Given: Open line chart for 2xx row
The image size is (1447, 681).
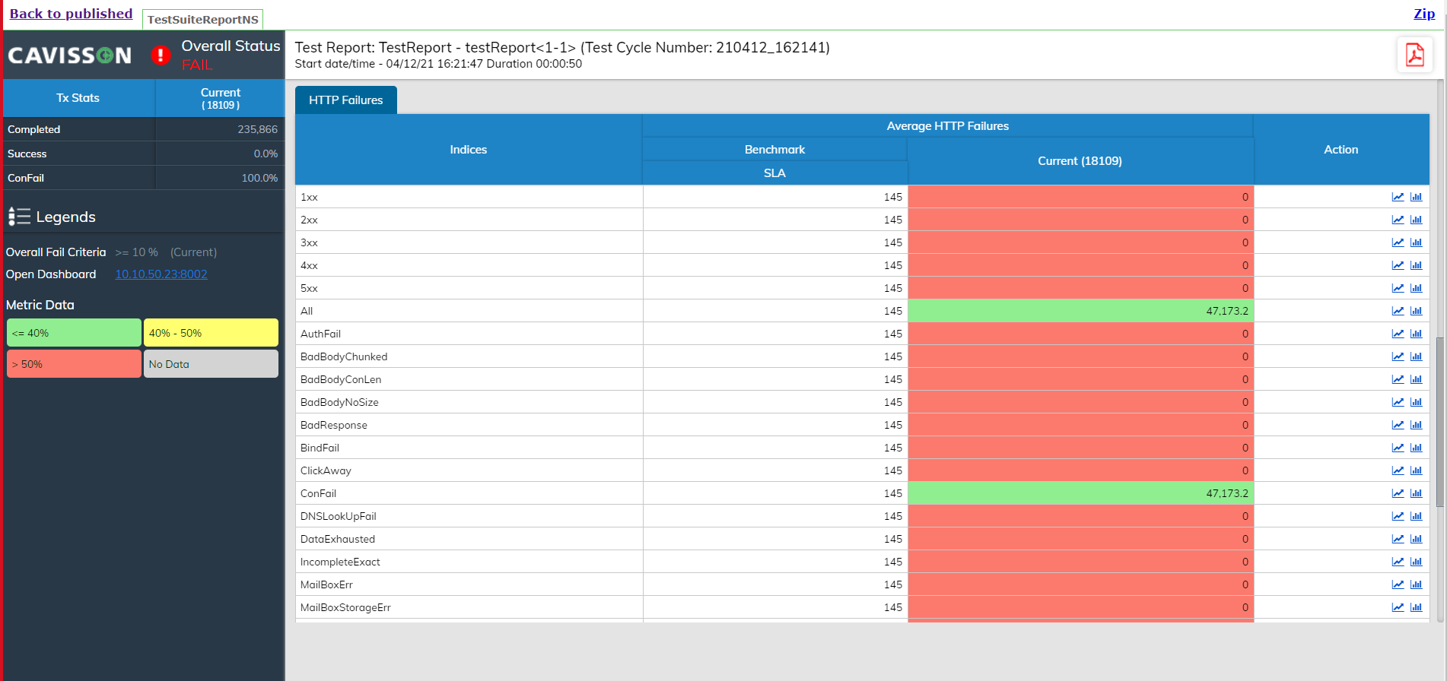Looking at the screenshot, I should coord(1398,220).
